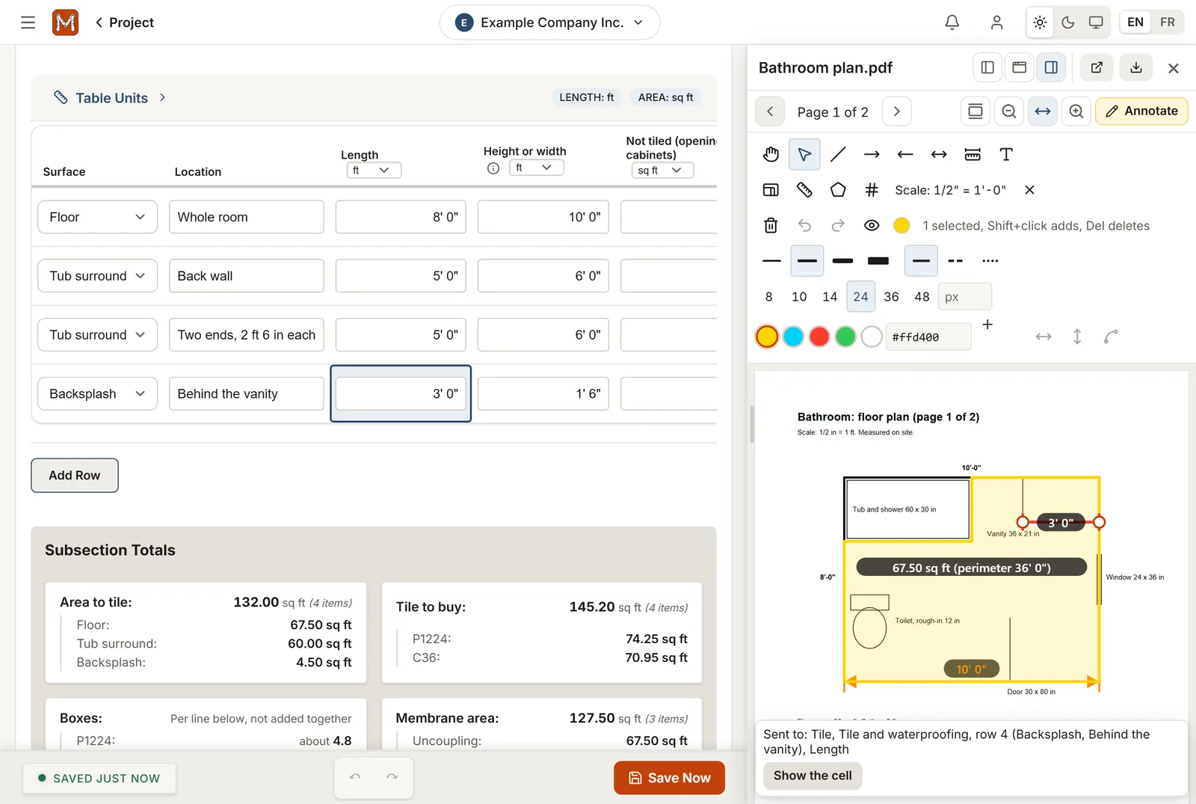Choose the red color swatch
1196x804 pixels.
(819, 337)
